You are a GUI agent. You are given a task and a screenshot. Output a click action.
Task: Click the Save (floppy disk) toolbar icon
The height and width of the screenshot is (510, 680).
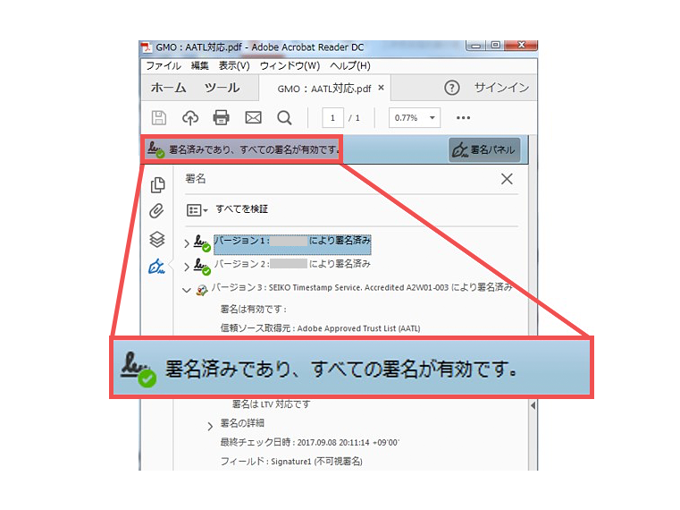point(159,118)
